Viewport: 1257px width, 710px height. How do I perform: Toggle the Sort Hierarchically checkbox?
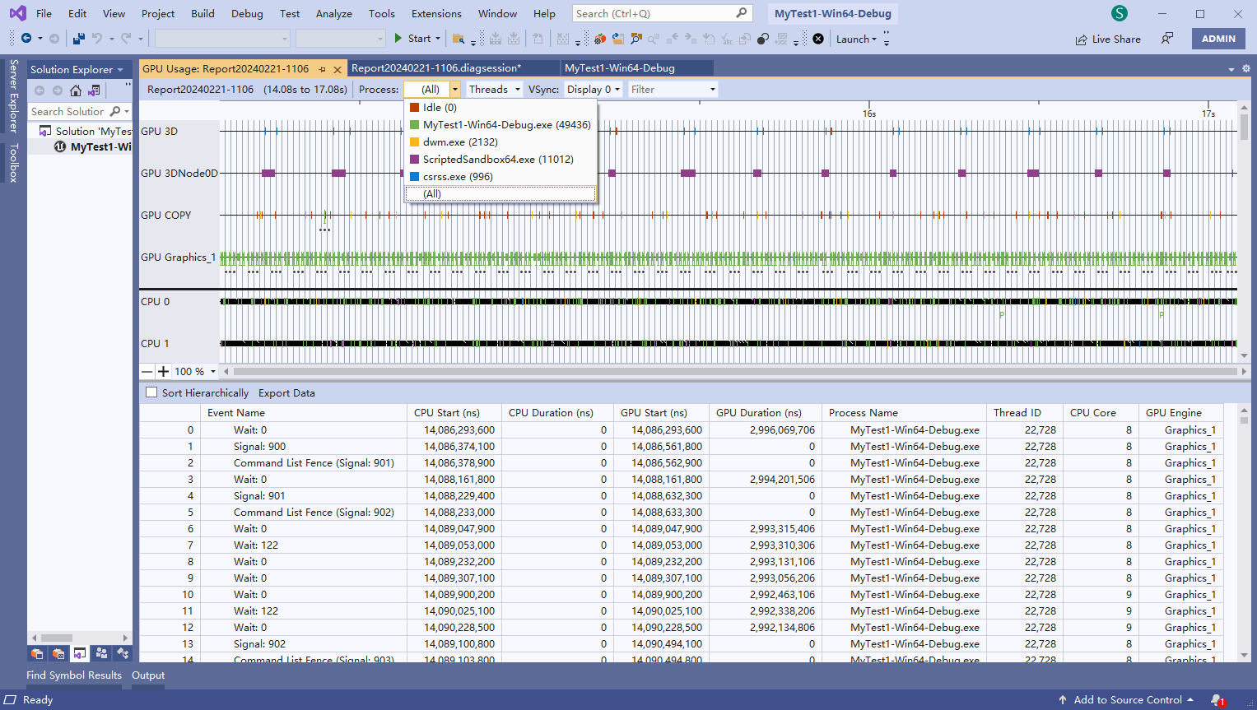click(x=151, y=392)
